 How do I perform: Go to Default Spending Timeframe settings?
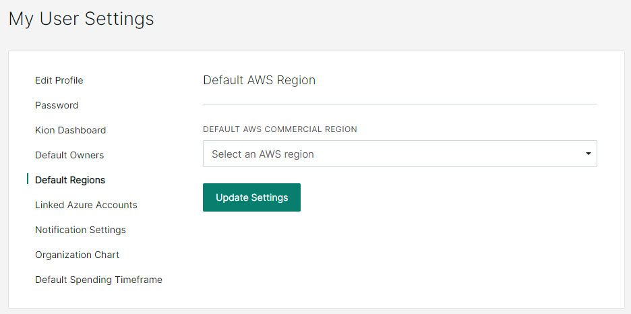98,280
